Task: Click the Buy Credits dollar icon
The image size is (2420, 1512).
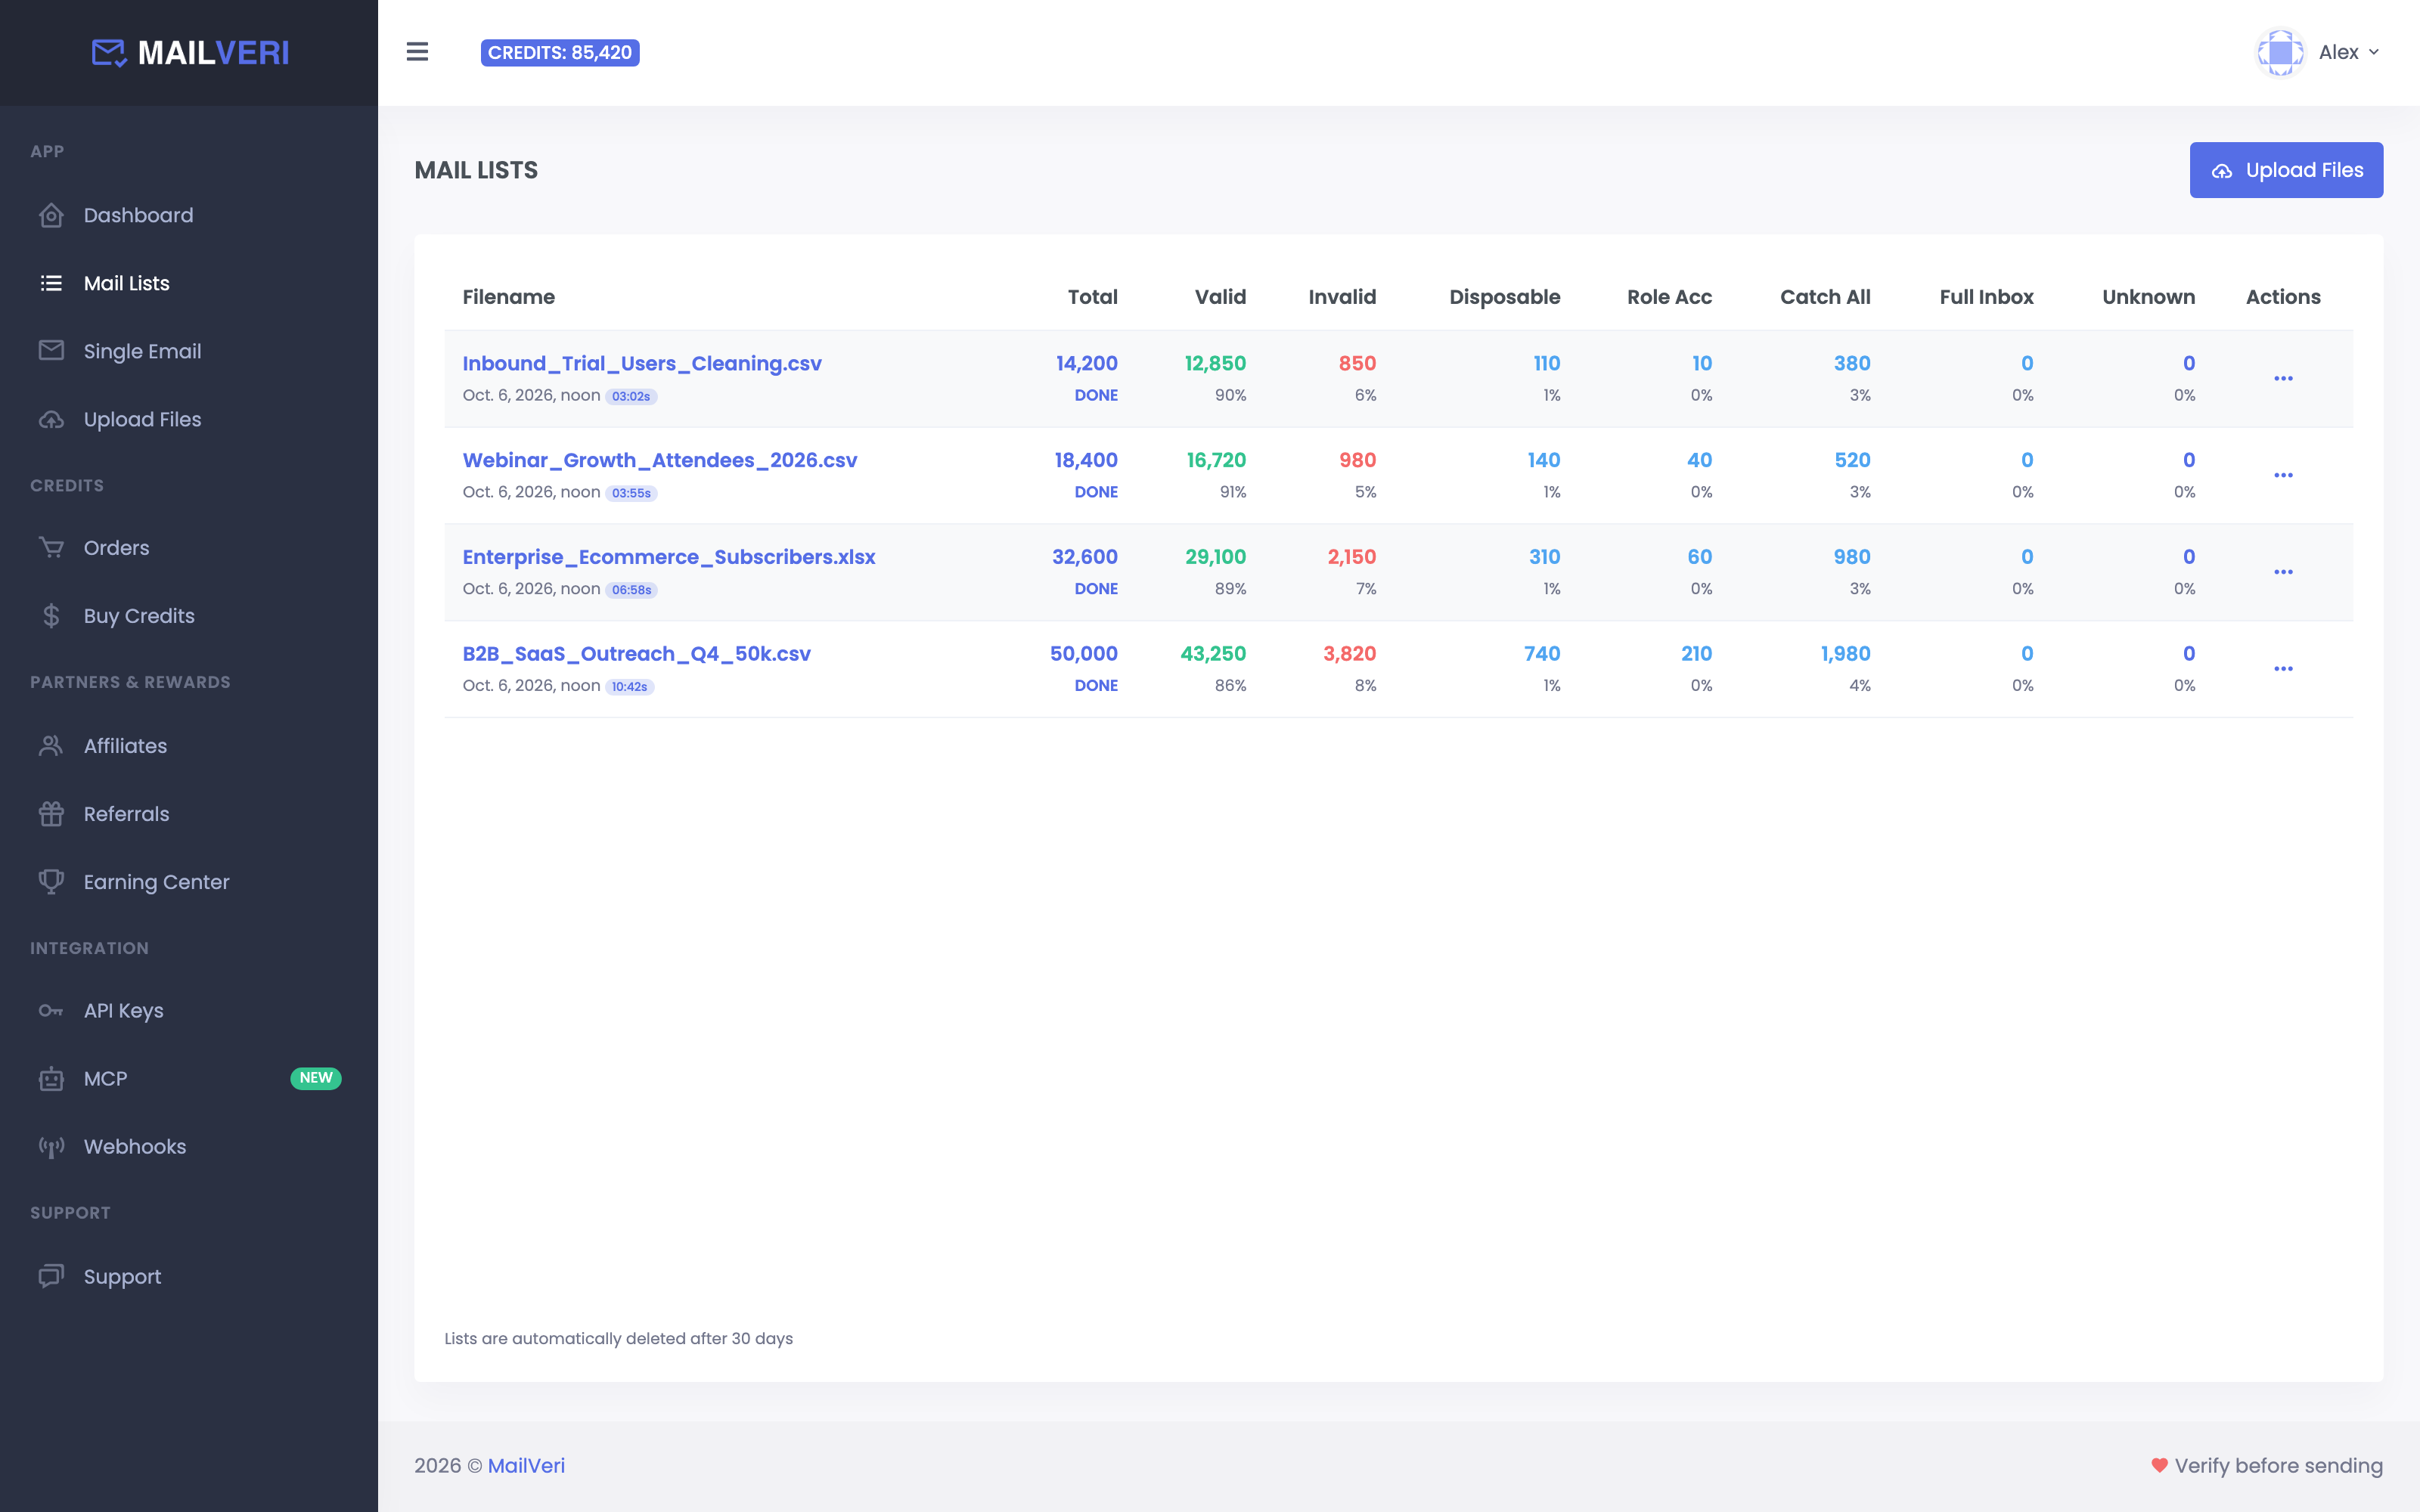Action: (x=51, y=616)
